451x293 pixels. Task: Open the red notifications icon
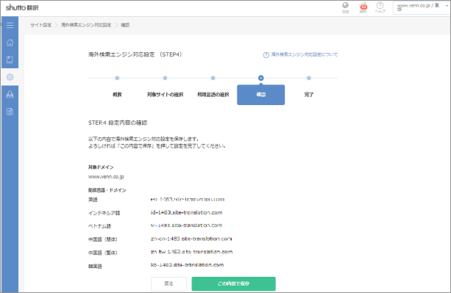coord(363,7)
